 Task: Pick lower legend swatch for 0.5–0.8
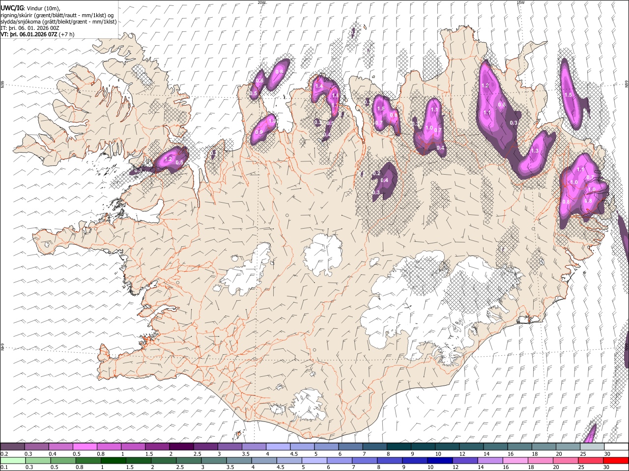pyautogui.click(x=63, y=460)
